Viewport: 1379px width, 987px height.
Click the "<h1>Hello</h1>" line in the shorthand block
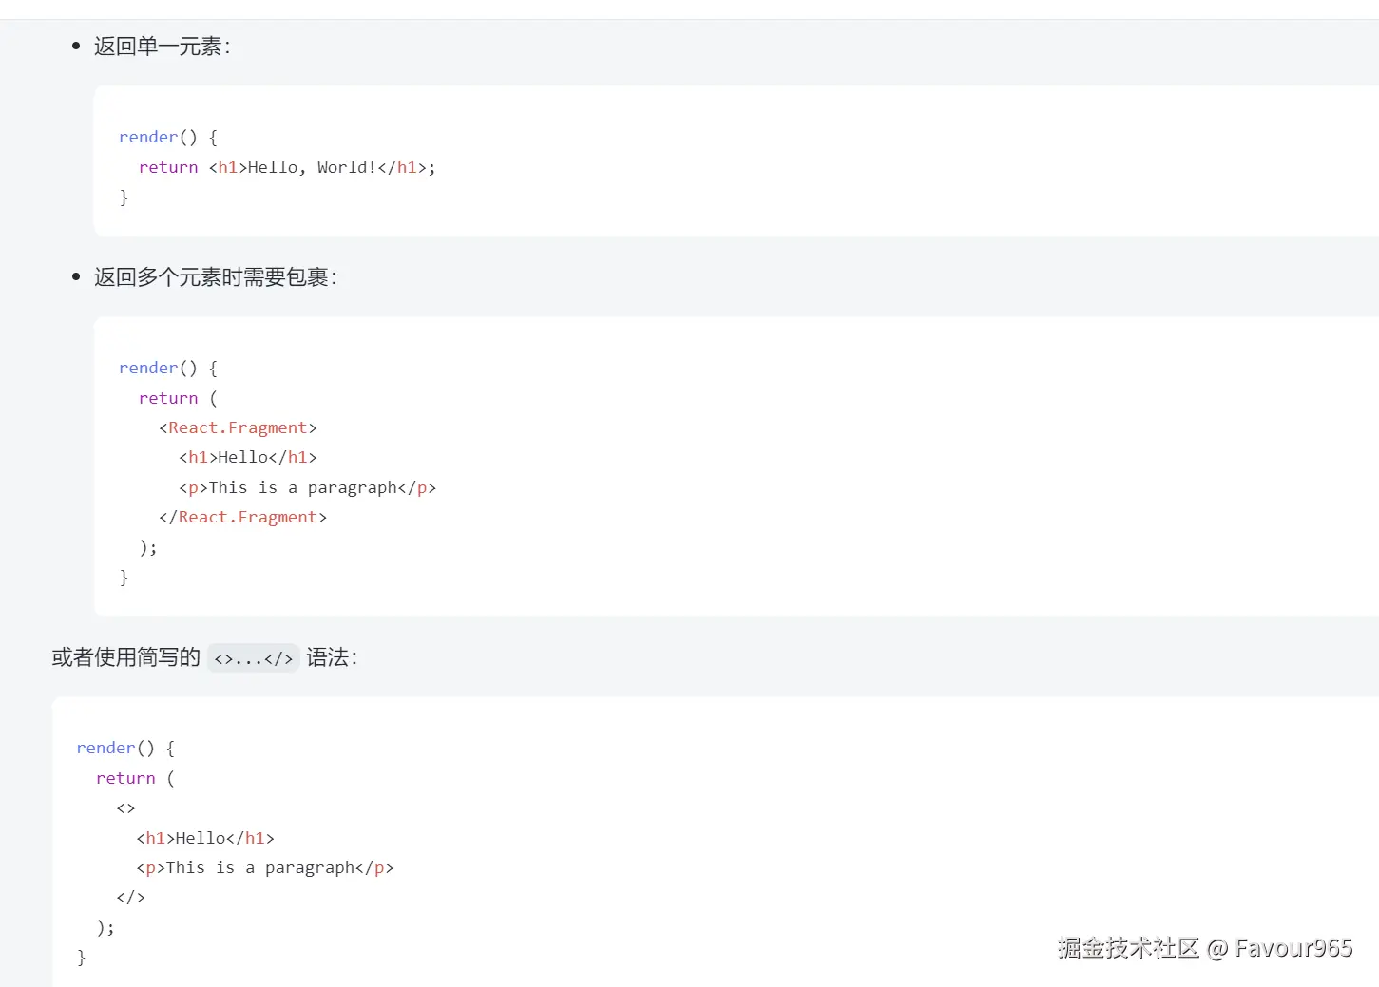pyautogui.click(x=205, y=838)
